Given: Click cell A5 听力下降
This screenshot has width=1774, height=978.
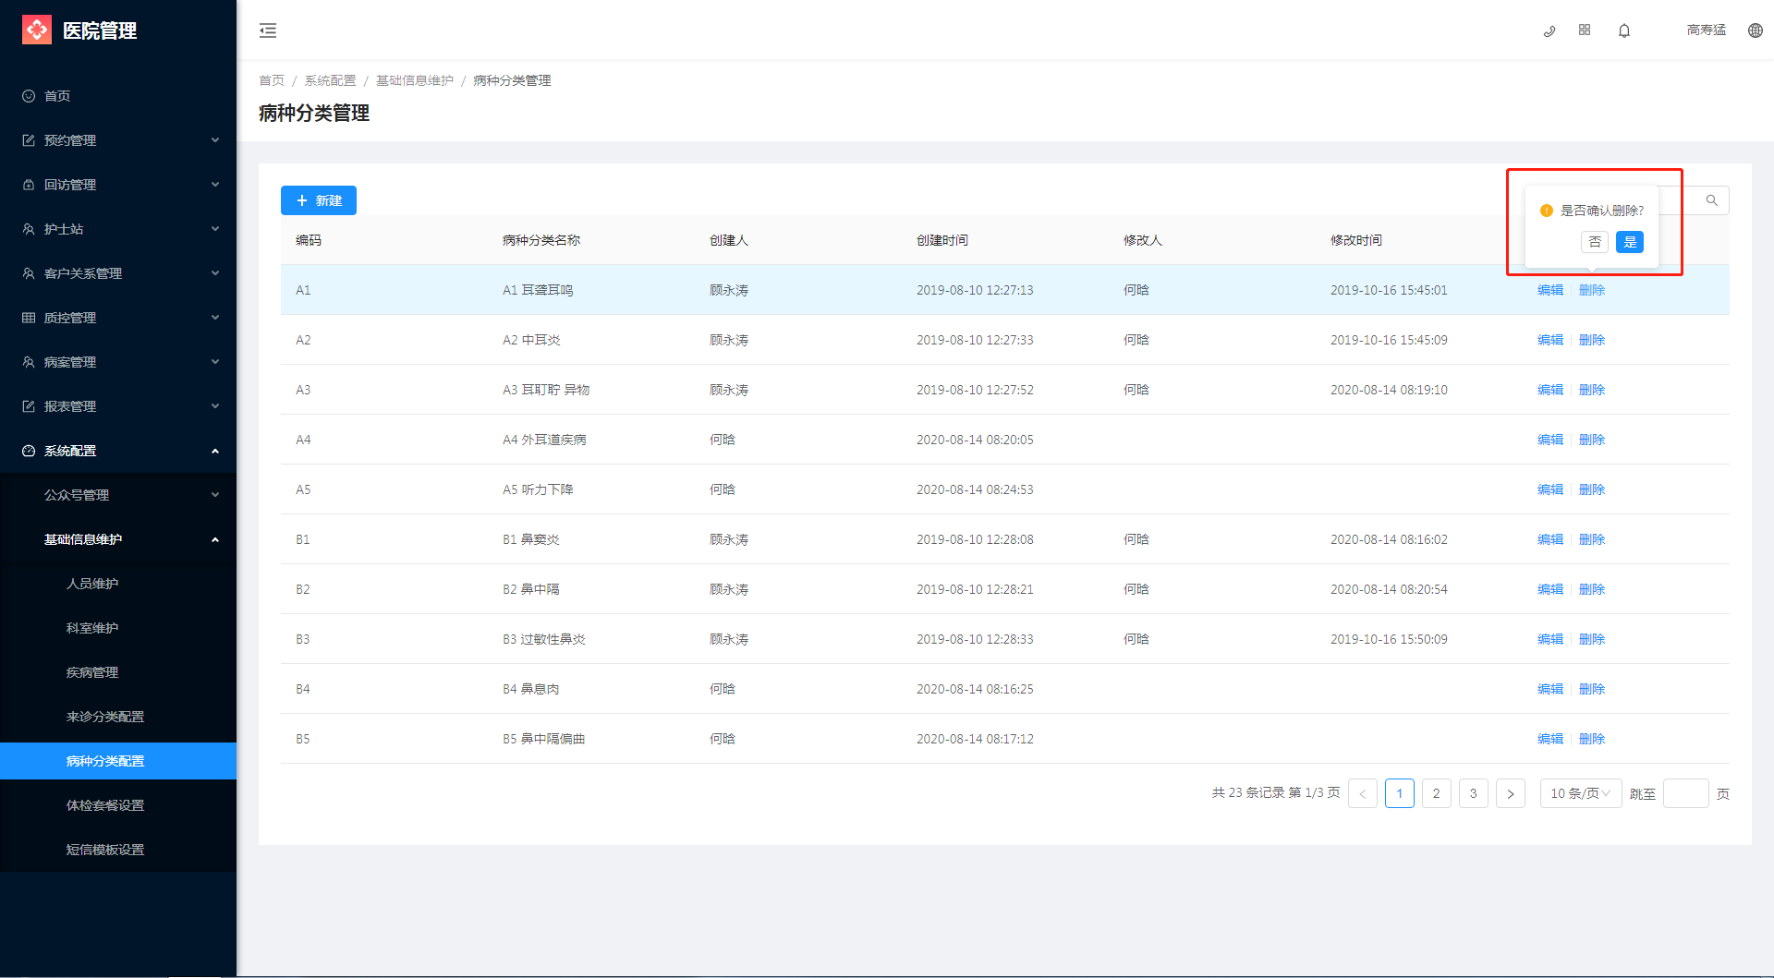Looking at the screenshot, I should coord(538,489).
